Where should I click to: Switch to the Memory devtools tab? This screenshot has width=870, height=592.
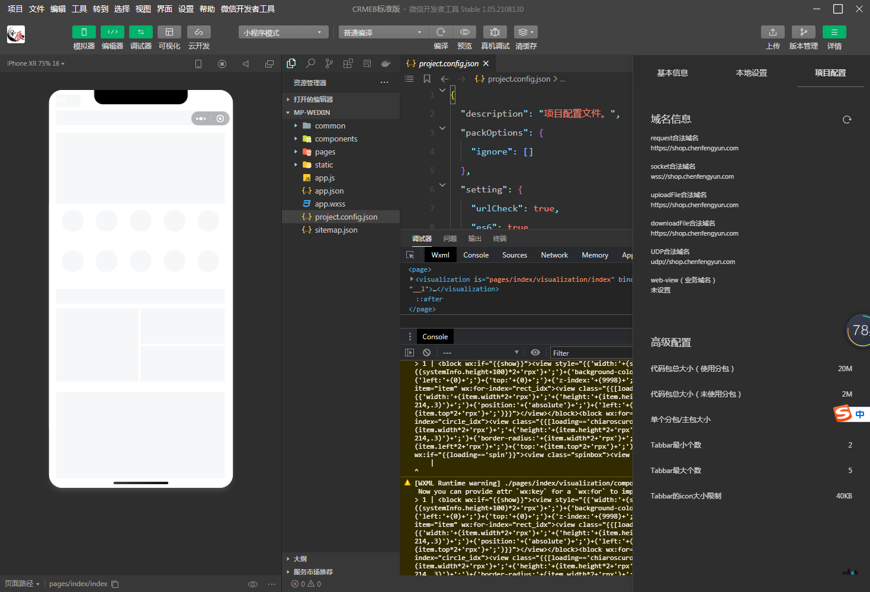click(595, 255)
